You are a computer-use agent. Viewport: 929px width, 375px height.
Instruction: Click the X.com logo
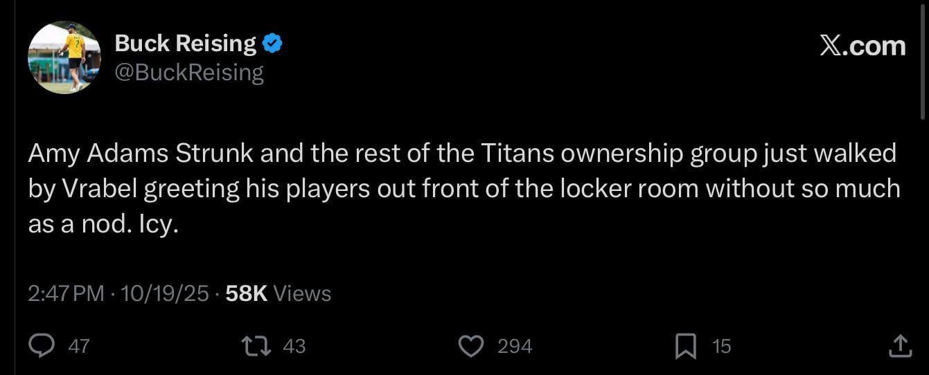[862, 46]
